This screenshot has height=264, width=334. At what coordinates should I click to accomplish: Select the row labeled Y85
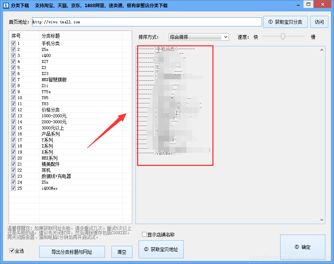click(70, 98)
